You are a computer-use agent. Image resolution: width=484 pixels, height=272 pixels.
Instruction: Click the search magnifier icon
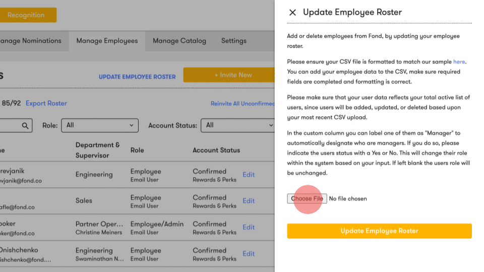click(x=25, y=125)
